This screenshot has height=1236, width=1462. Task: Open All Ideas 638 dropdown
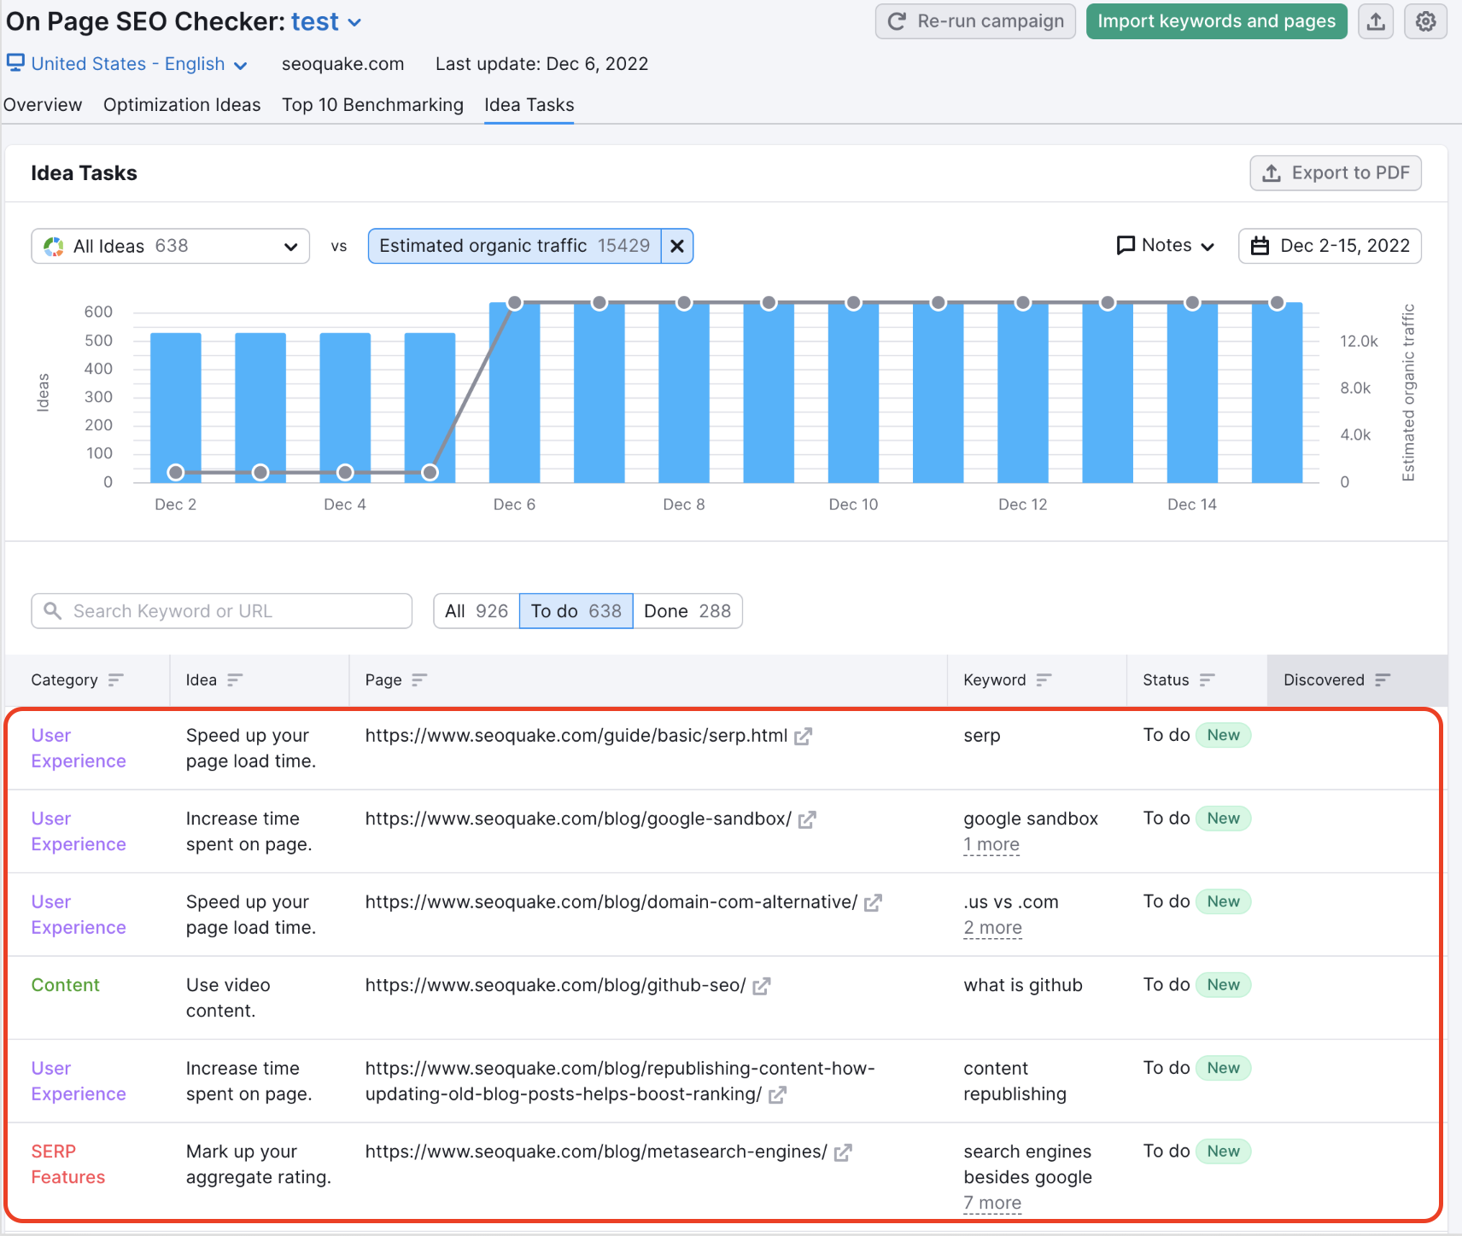click(x=171, y=246)
